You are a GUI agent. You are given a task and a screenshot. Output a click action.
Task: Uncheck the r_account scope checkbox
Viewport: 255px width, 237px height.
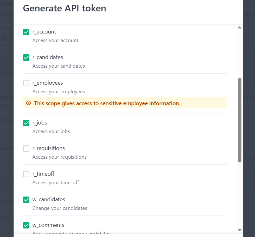point(26,32)
